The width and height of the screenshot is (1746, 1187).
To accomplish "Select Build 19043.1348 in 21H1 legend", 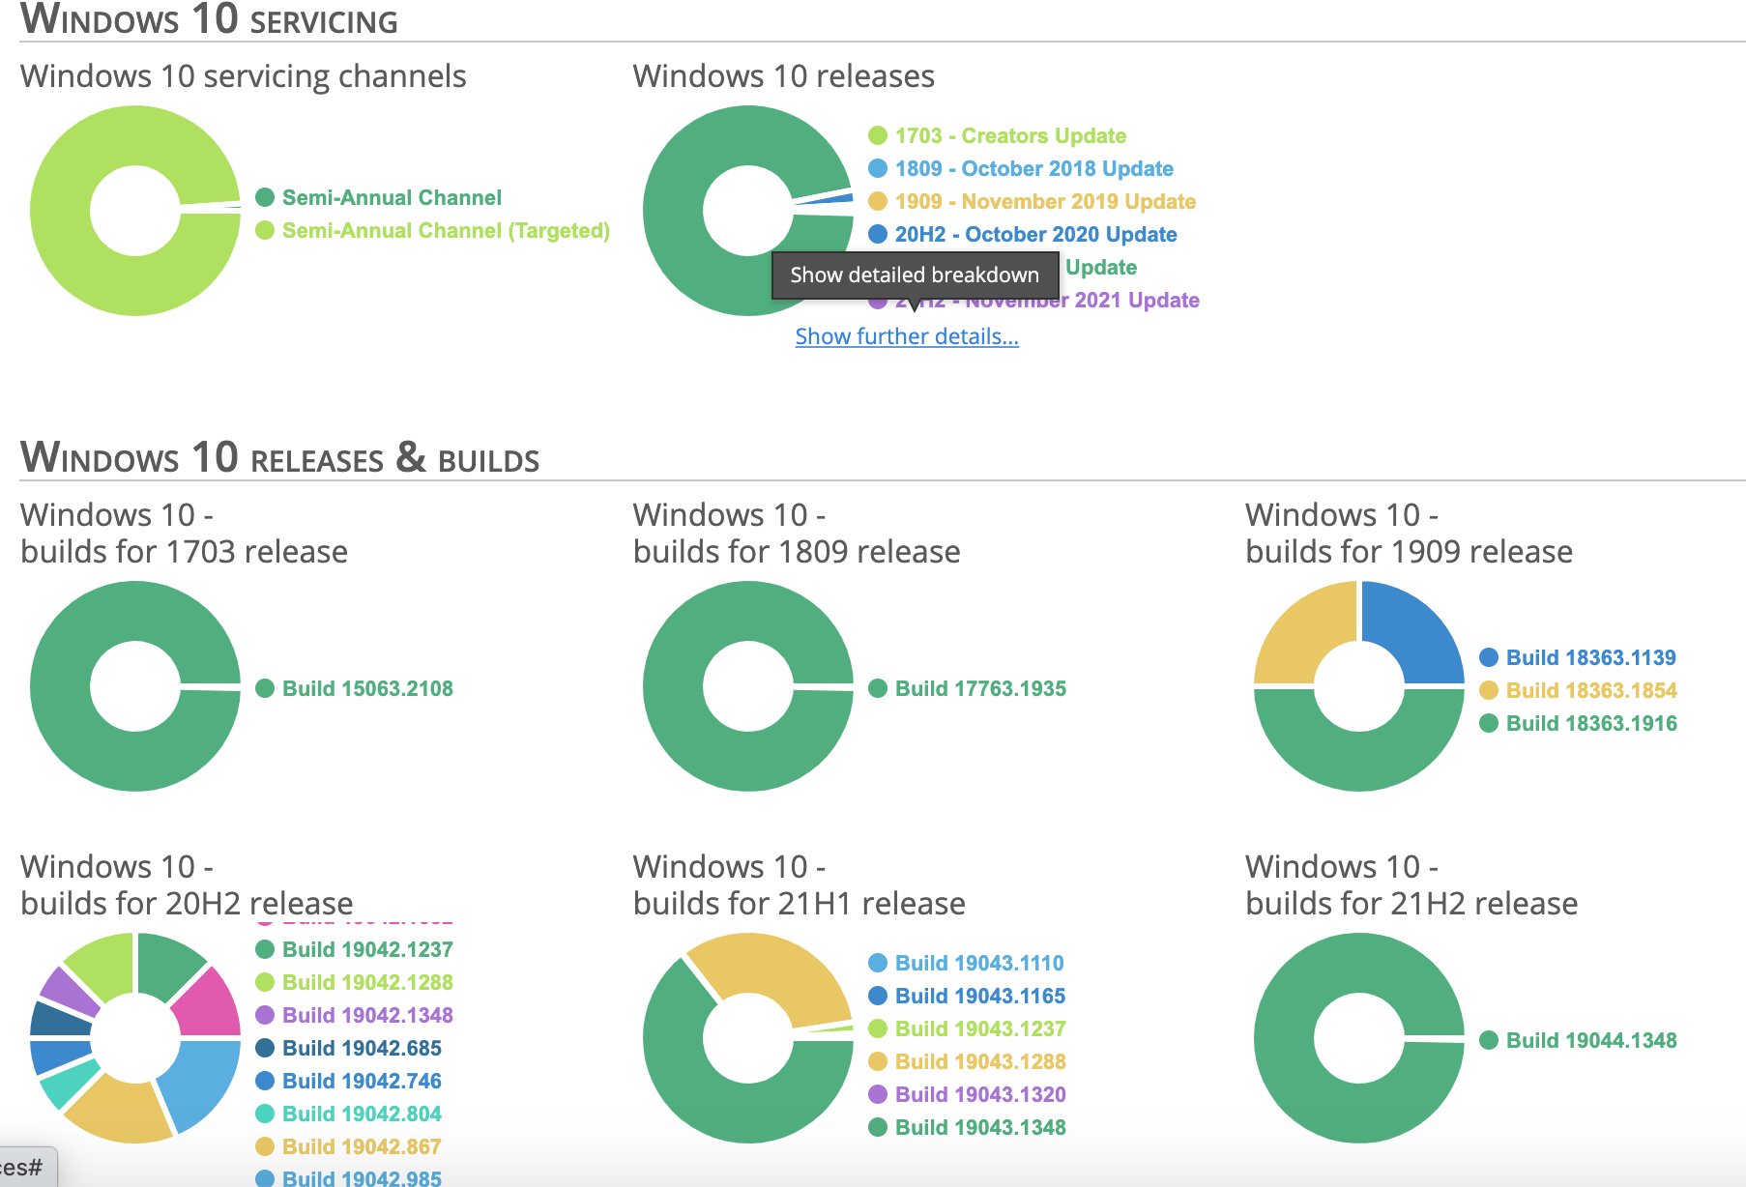I will [967, 1127].
